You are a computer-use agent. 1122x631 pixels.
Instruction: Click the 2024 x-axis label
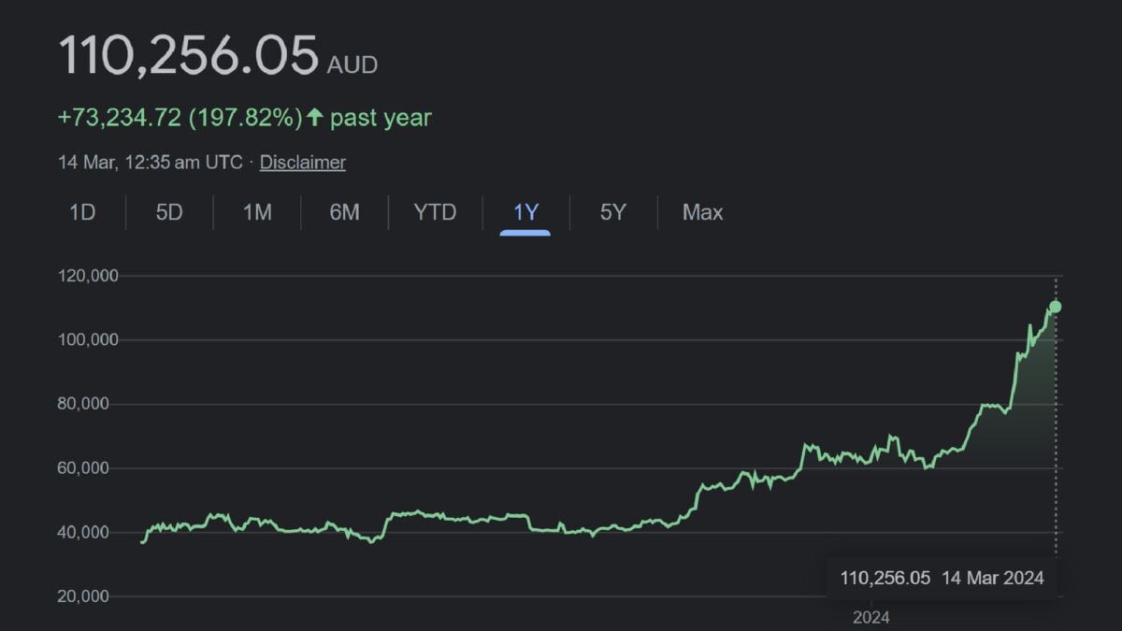click(870, 618)
